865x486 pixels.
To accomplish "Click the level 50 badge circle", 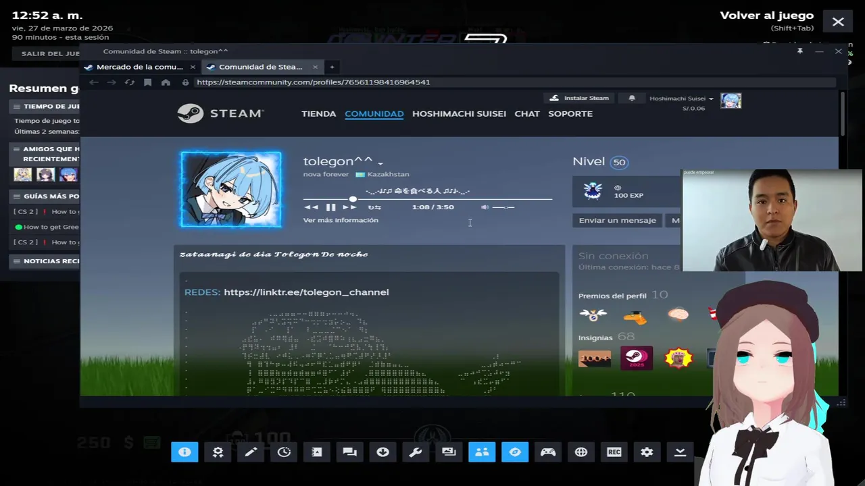I will click(619, 162).
